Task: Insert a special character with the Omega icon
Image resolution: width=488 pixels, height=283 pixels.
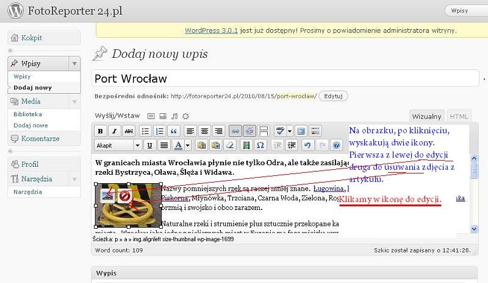Action: tap(260, 145)
